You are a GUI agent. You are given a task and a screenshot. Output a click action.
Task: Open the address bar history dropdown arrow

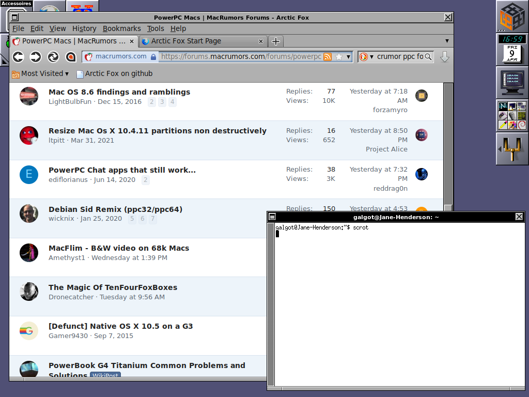349,57
